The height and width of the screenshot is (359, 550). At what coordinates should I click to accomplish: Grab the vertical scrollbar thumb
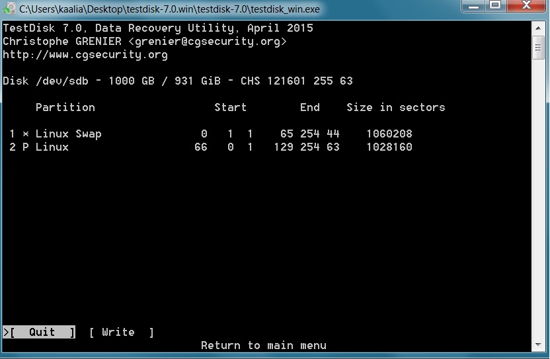coord(538,48)
